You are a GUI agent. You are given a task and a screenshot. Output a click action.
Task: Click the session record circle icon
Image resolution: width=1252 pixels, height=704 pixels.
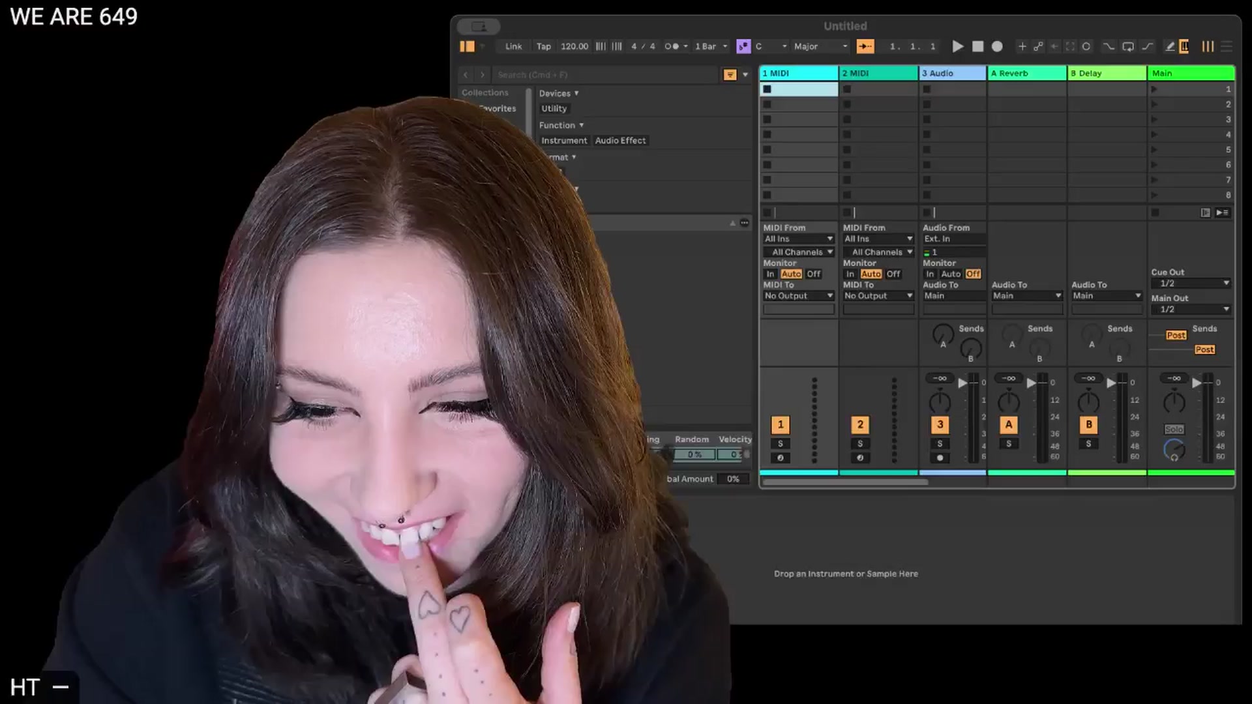point(1086,46)
